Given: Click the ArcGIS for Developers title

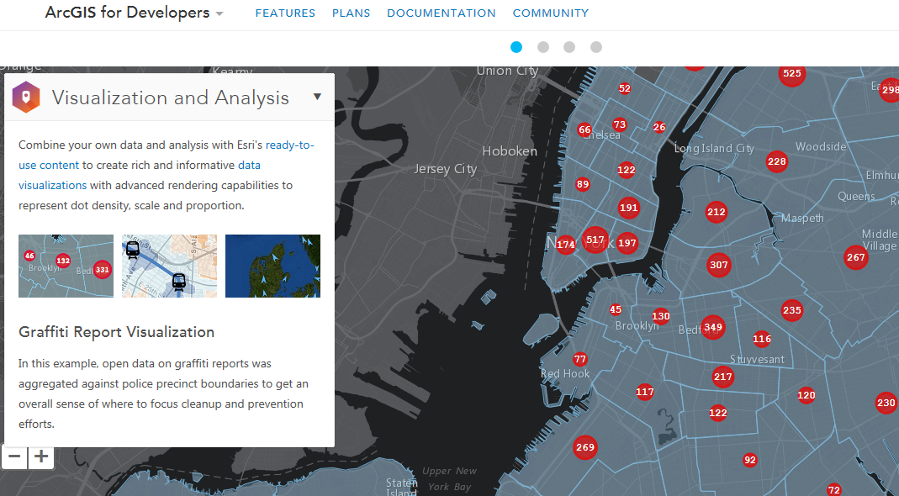Looking at the screenshot, I should (x=127, y=13).
